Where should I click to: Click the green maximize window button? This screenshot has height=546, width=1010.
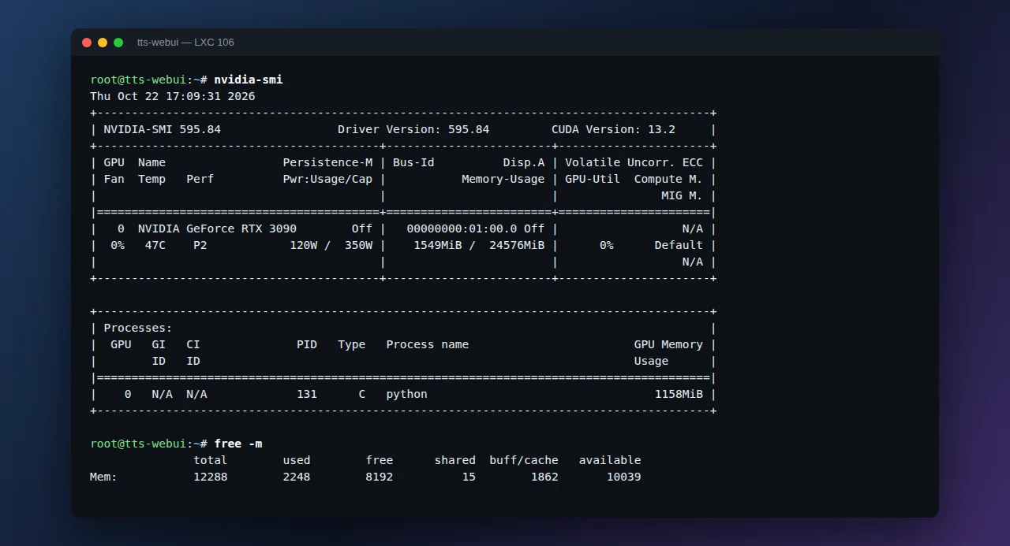[118, 43]
